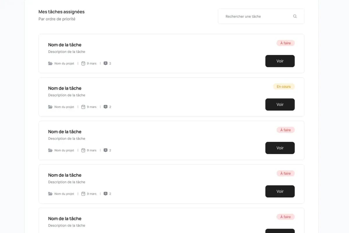Click Voir on the En cours task

pyautogui.click(x=280, y=105)
